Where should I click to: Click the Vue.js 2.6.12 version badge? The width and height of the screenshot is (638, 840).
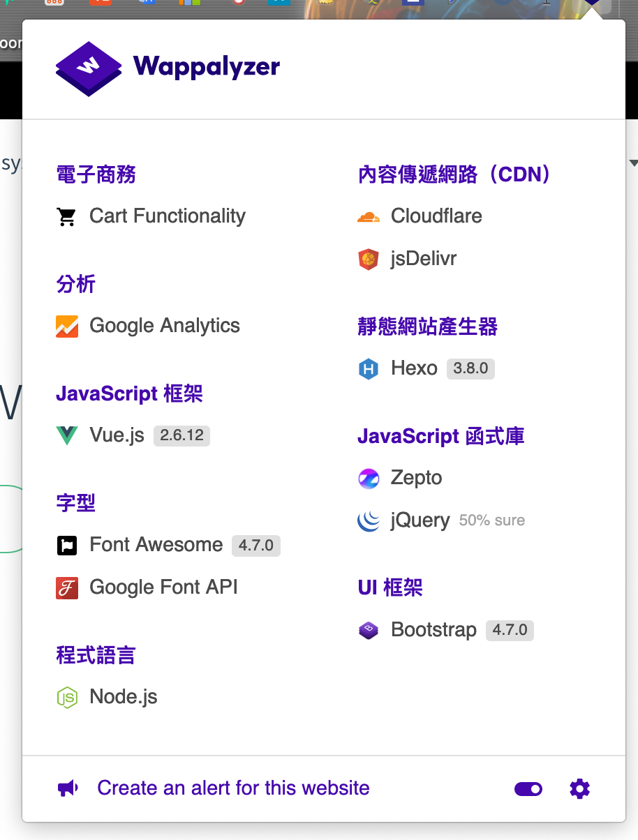[x=181, y=435]
